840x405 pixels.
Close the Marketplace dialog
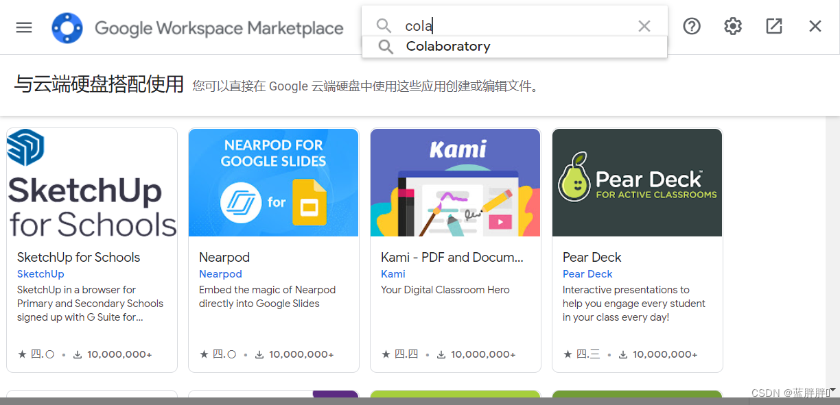click(x=815, y=26)
